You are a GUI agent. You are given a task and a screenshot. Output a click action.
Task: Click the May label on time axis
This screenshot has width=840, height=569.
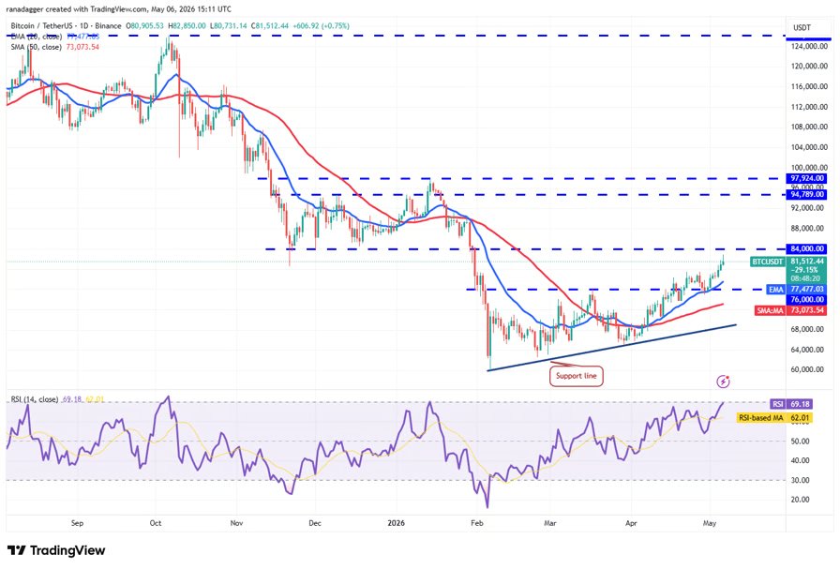click(710, 523)
